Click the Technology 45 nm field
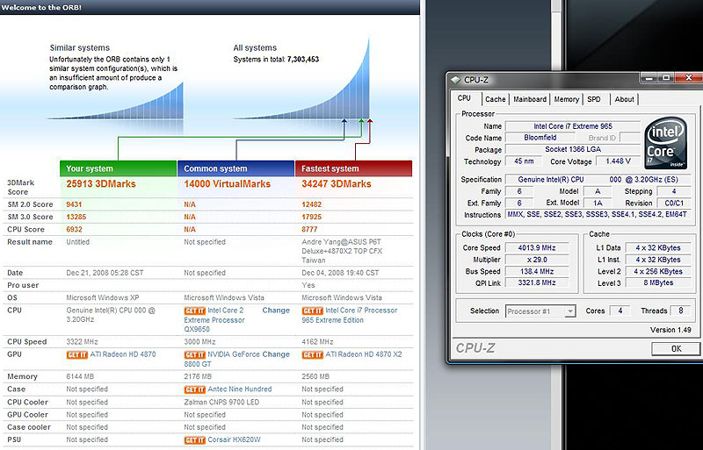Screen dimensions: 703x450 [523, 161]
